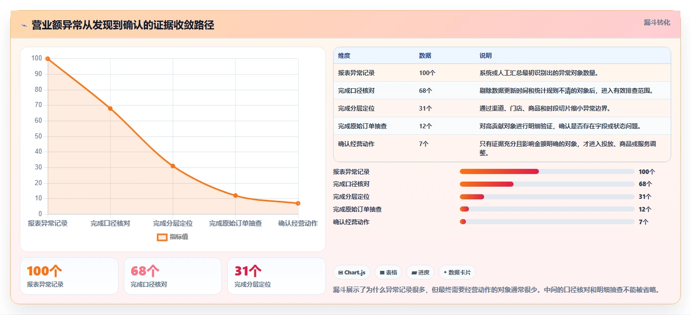Click the 完成口径核对 table row name

click(x=356, y=91)
